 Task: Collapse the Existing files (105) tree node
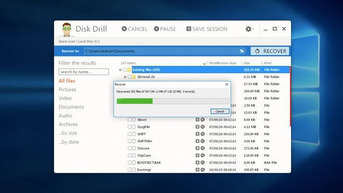point(120,70)
